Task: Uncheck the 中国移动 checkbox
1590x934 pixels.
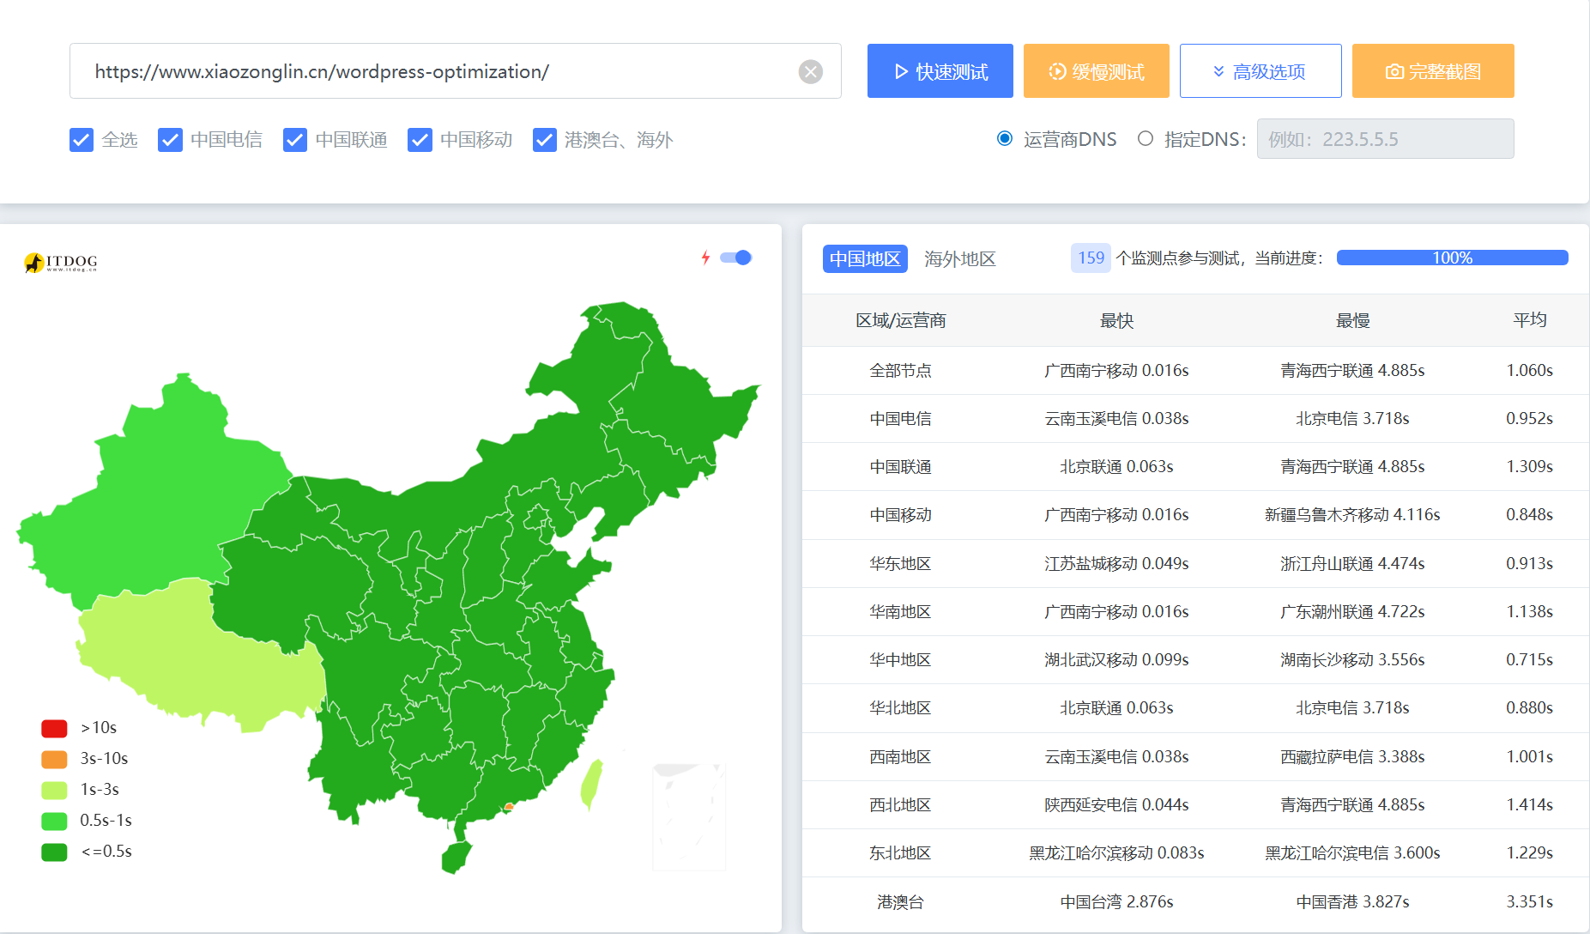Action: [x=420, y=139]
